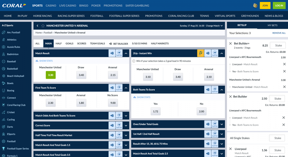Expand 1st Half / 2nd Half Result market

pyautogui.click(x=222, y=134)
